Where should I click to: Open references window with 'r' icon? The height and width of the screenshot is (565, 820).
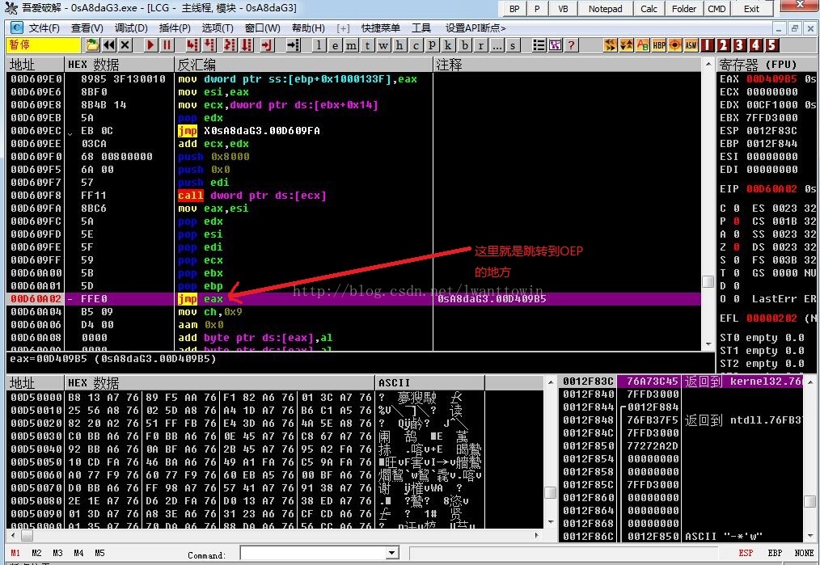(x=480, y=45)
